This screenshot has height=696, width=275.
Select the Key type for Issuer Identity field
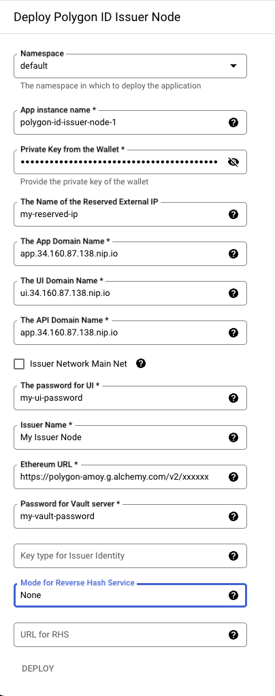coord(130,556)
